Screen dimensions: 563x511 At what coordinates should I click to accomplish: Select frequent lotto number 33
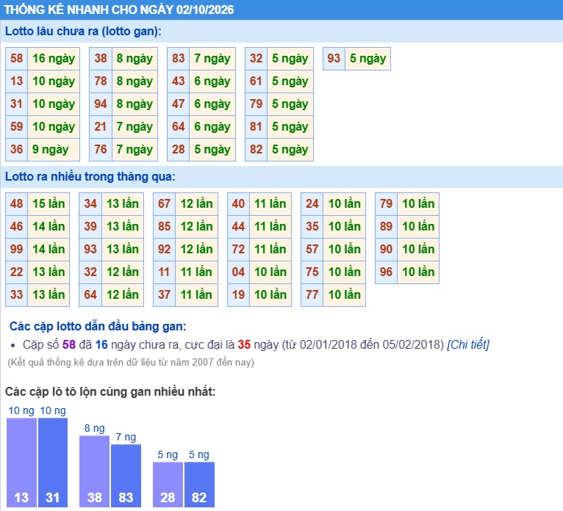(16, 294)
